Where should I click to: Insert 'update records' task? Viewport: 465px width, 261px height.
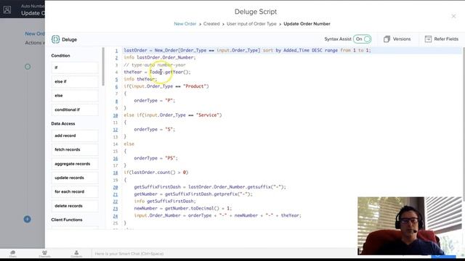[75, 178]
